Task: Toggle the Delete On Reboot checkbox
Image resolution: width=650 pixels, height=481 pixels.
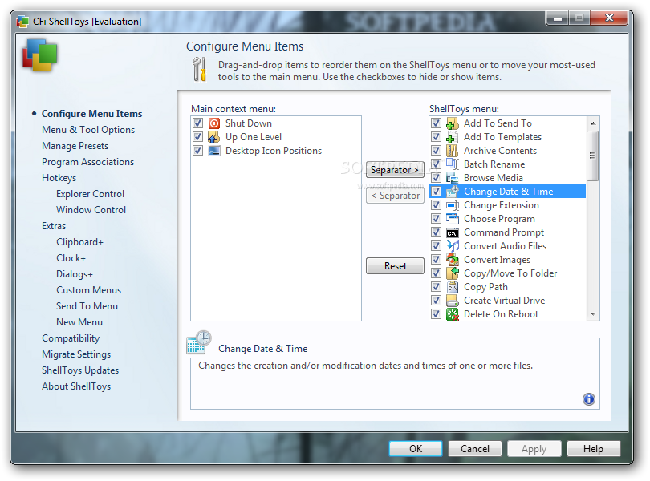Action: (x=436, y=314)
